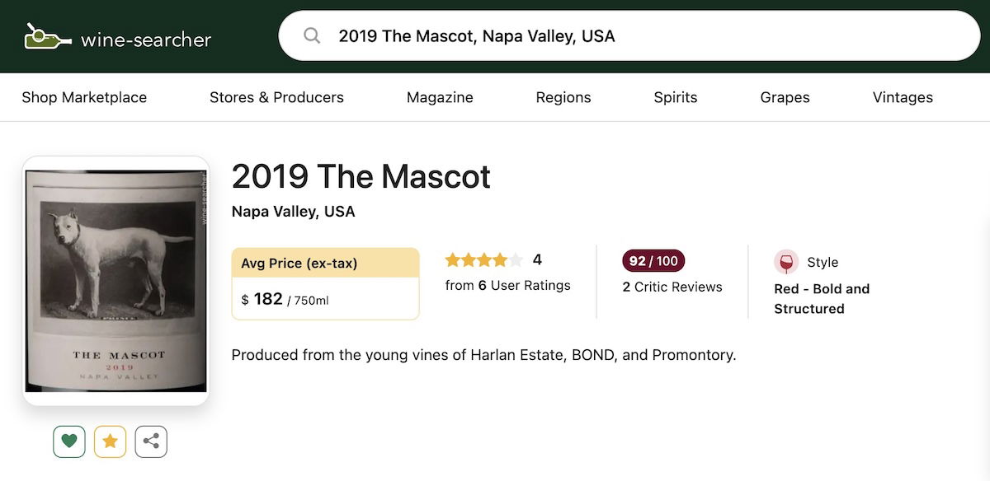Click The Mascot bottle label thumbnail
Viewport: 990px width, 481px height.
[x=115, y=280]
